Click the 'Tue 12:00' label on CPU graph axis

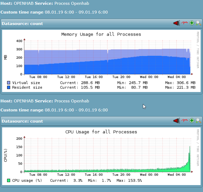click(66, 174)
